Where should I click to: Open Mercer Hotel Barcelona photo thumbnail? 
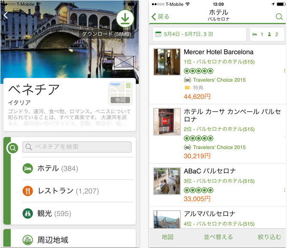[x=167, y=62]
